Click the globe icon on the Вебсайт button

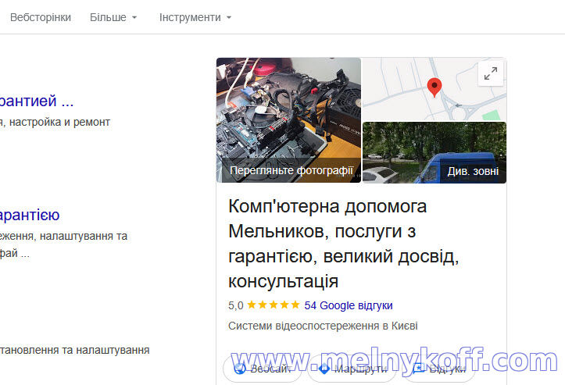[x=240, y=369]
